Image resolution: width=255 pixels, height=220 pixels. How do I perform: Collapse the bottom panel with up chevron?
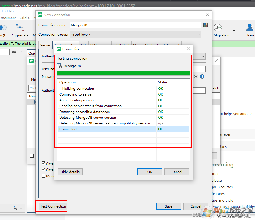(21, 208)
